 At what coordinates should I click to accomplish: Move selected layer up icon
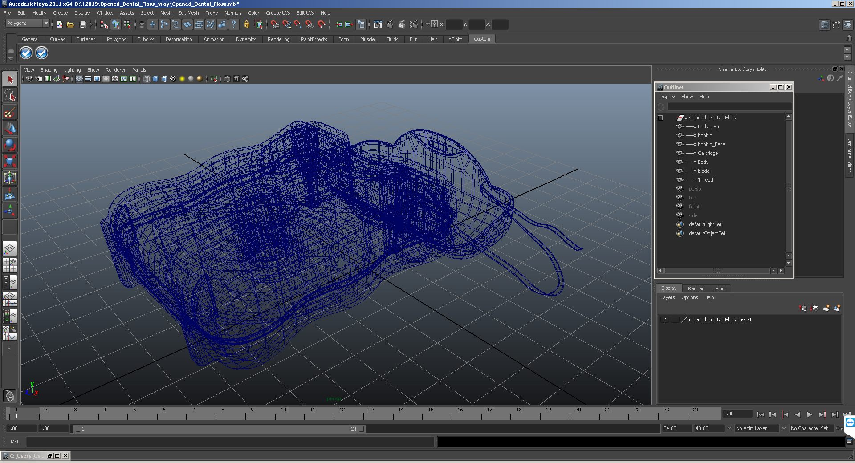click(803, 308)
